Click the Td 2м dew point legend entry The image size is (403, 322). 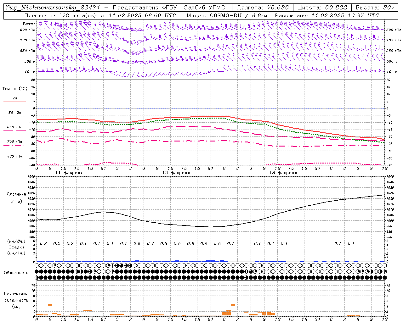coord(14,113)
